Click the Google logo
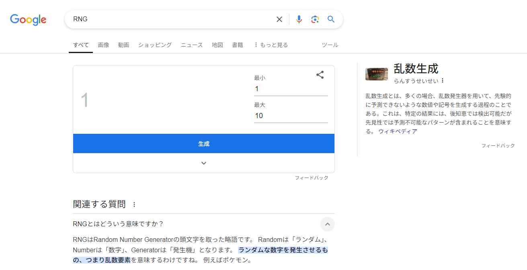Viewport: 527px width, 270px height. click(x=28, y=20)
